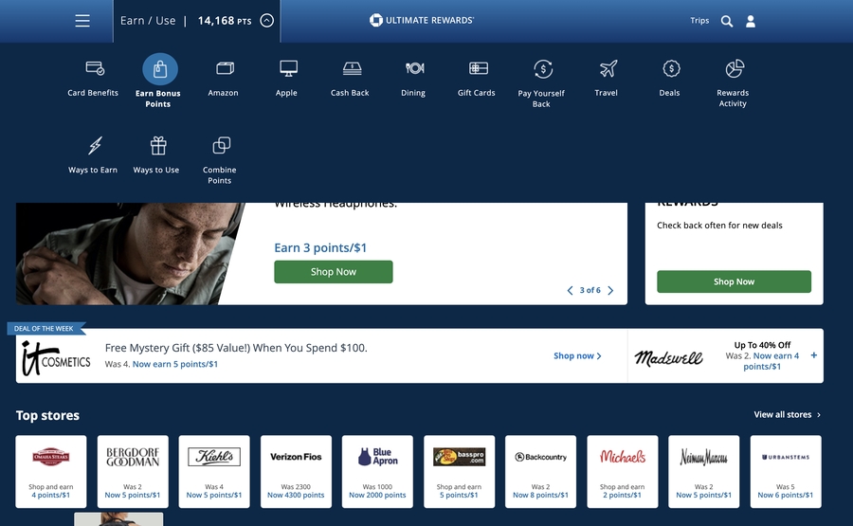Open the user profile icon
The width and height of the screenshot is (853, 526).
coord(751,21)
